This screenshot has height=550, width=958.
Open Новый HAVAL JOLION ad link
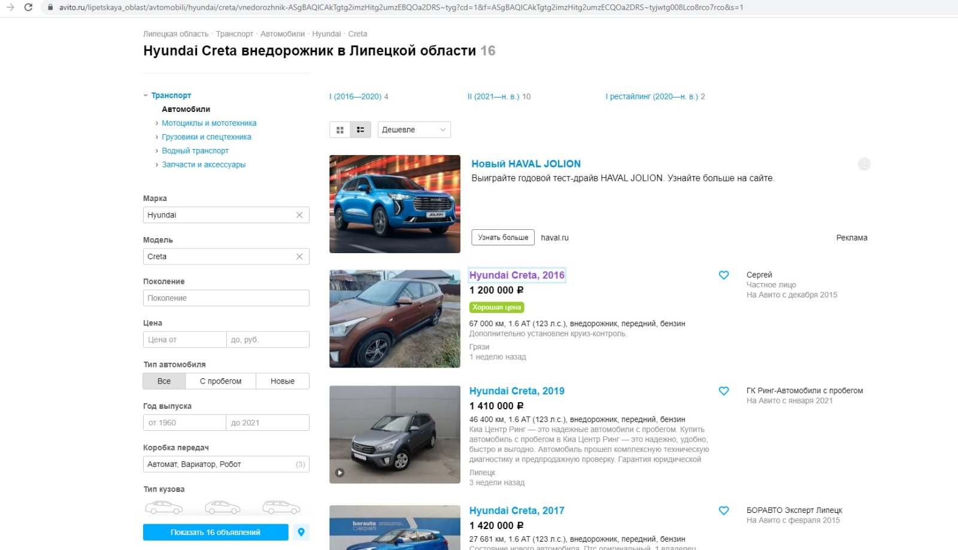526,164
